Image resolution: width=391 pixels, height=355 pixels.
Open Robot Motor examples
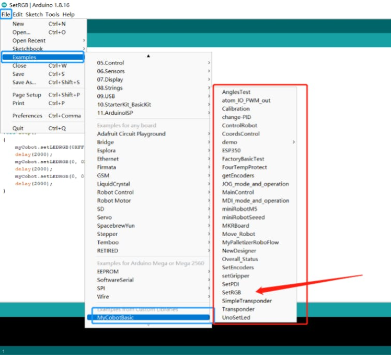tap(148, 201)
